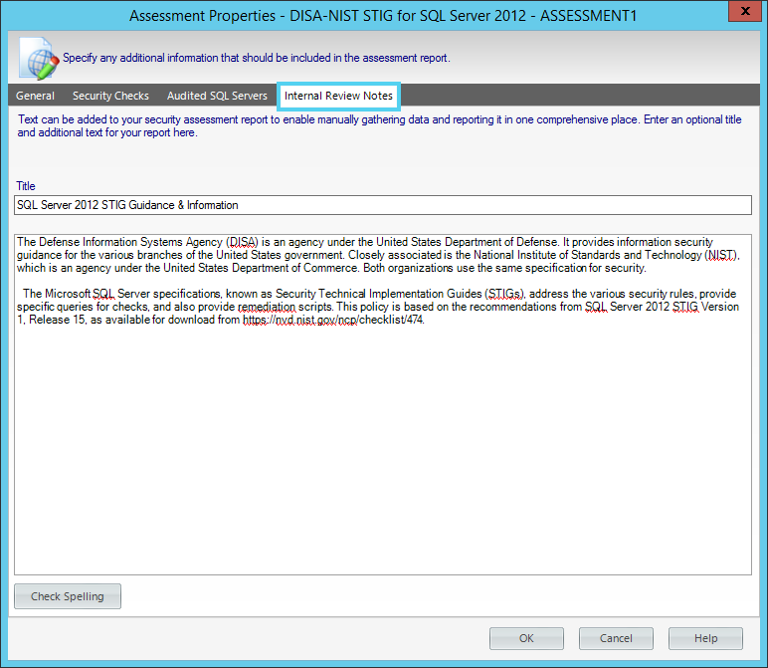Click the nvd.nist.gov checklist URL text
The height and width of the screenshot is (668, 768).
(333, 320)
